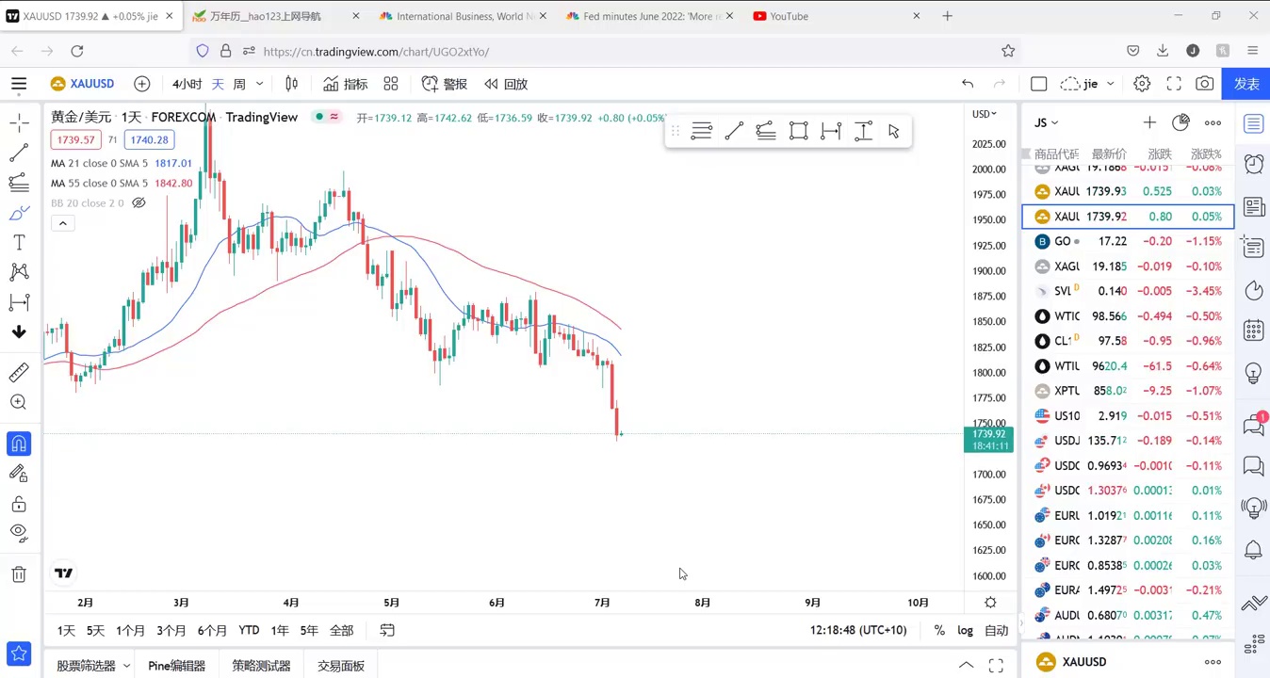Open chart settings gear in top toolbar
1270x678 pixels.
[x=1142, y=84]
